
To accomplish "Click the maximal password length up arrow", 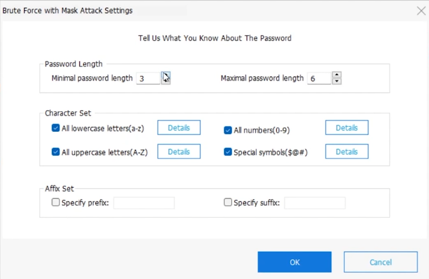I will 337,75.
